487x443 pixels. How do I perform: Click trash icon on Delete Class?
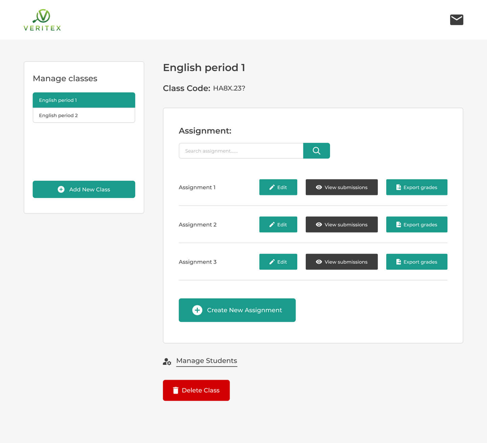pos(176,390)
